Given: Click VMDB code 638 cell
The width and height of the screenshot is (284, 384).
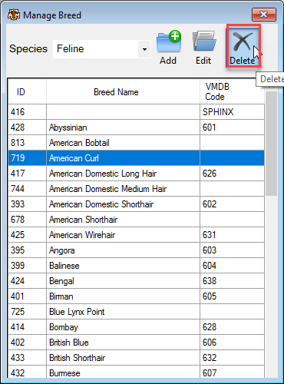Looking at the screenshot, I should coord(232,281).
